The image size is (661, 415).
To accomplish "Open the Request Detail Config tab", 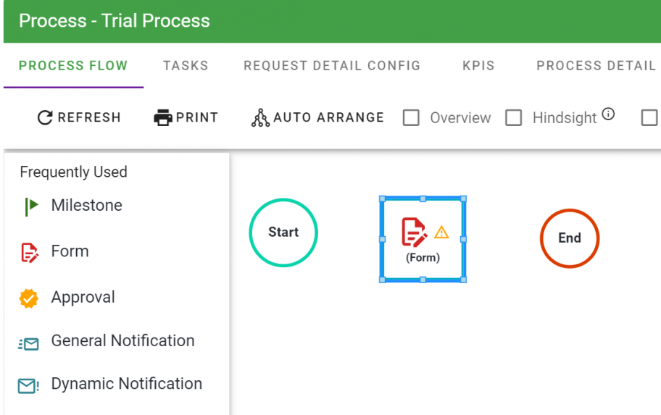I will point(332,65).
